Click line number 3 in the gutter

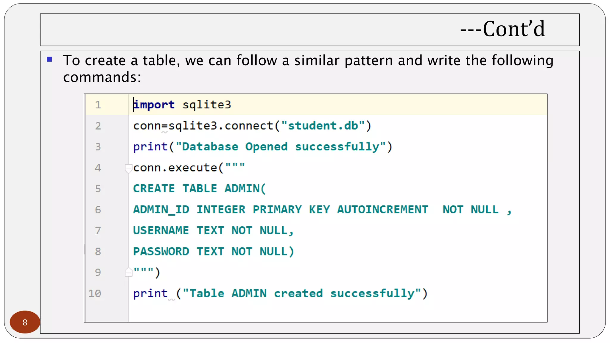(98, 147)
